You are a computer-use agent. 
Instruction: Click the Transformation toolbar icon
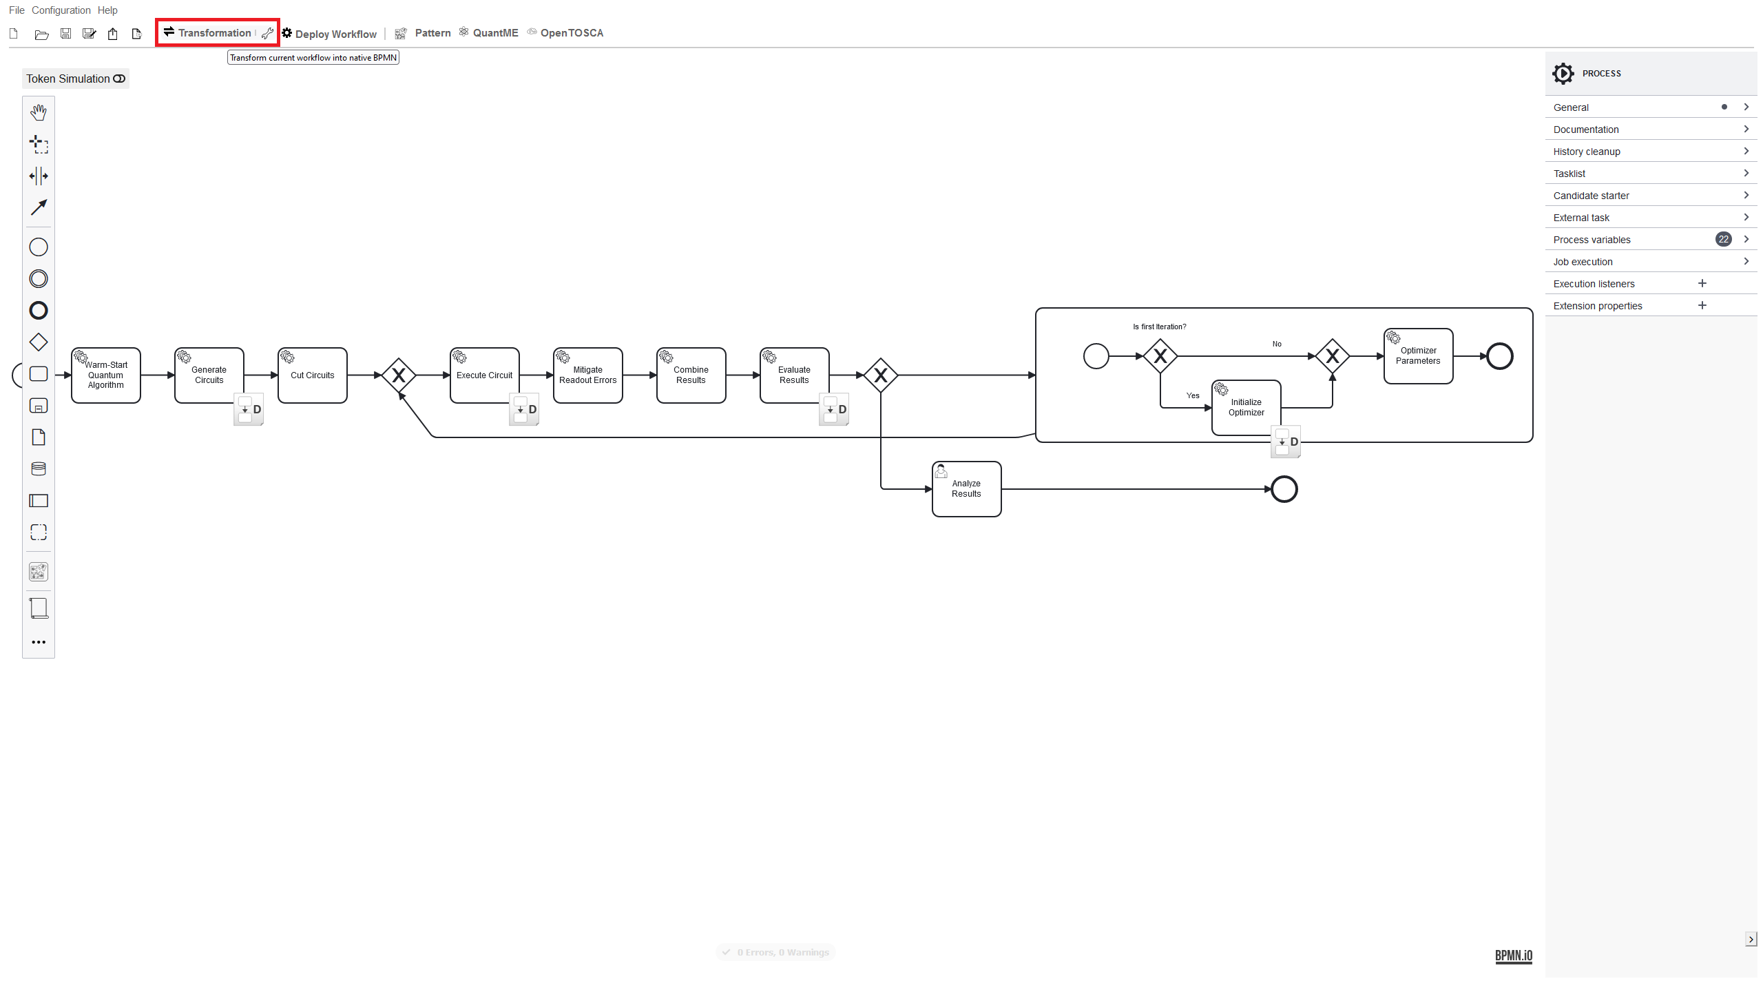point(168,32)
